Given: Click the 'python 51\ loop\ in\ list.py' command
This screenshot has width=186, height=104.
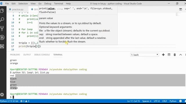Looking at the screenshot, I should tap(31, 73).
